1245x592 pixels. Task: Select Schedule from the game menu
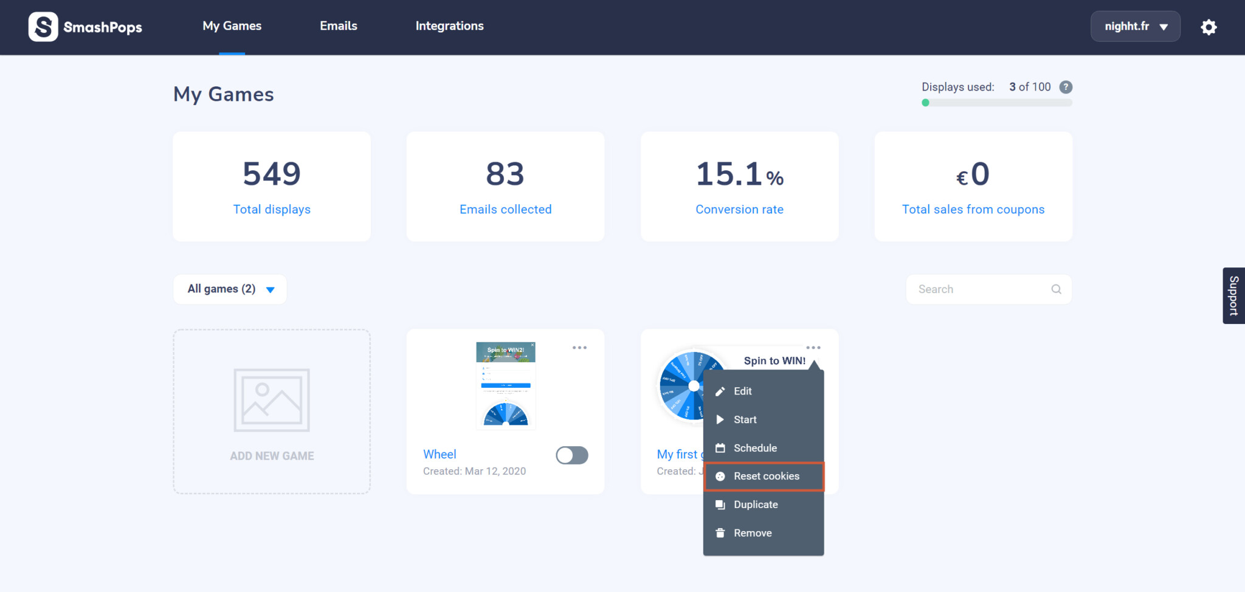(755, 448)
